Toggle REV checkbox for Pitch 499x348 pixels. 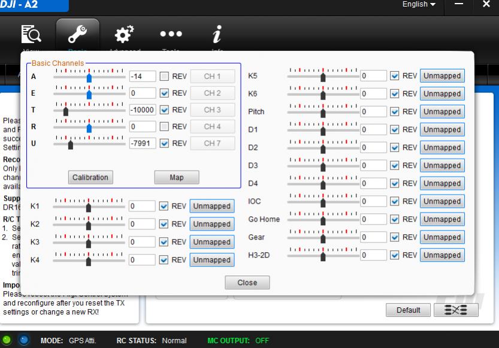tap(394, 111)
